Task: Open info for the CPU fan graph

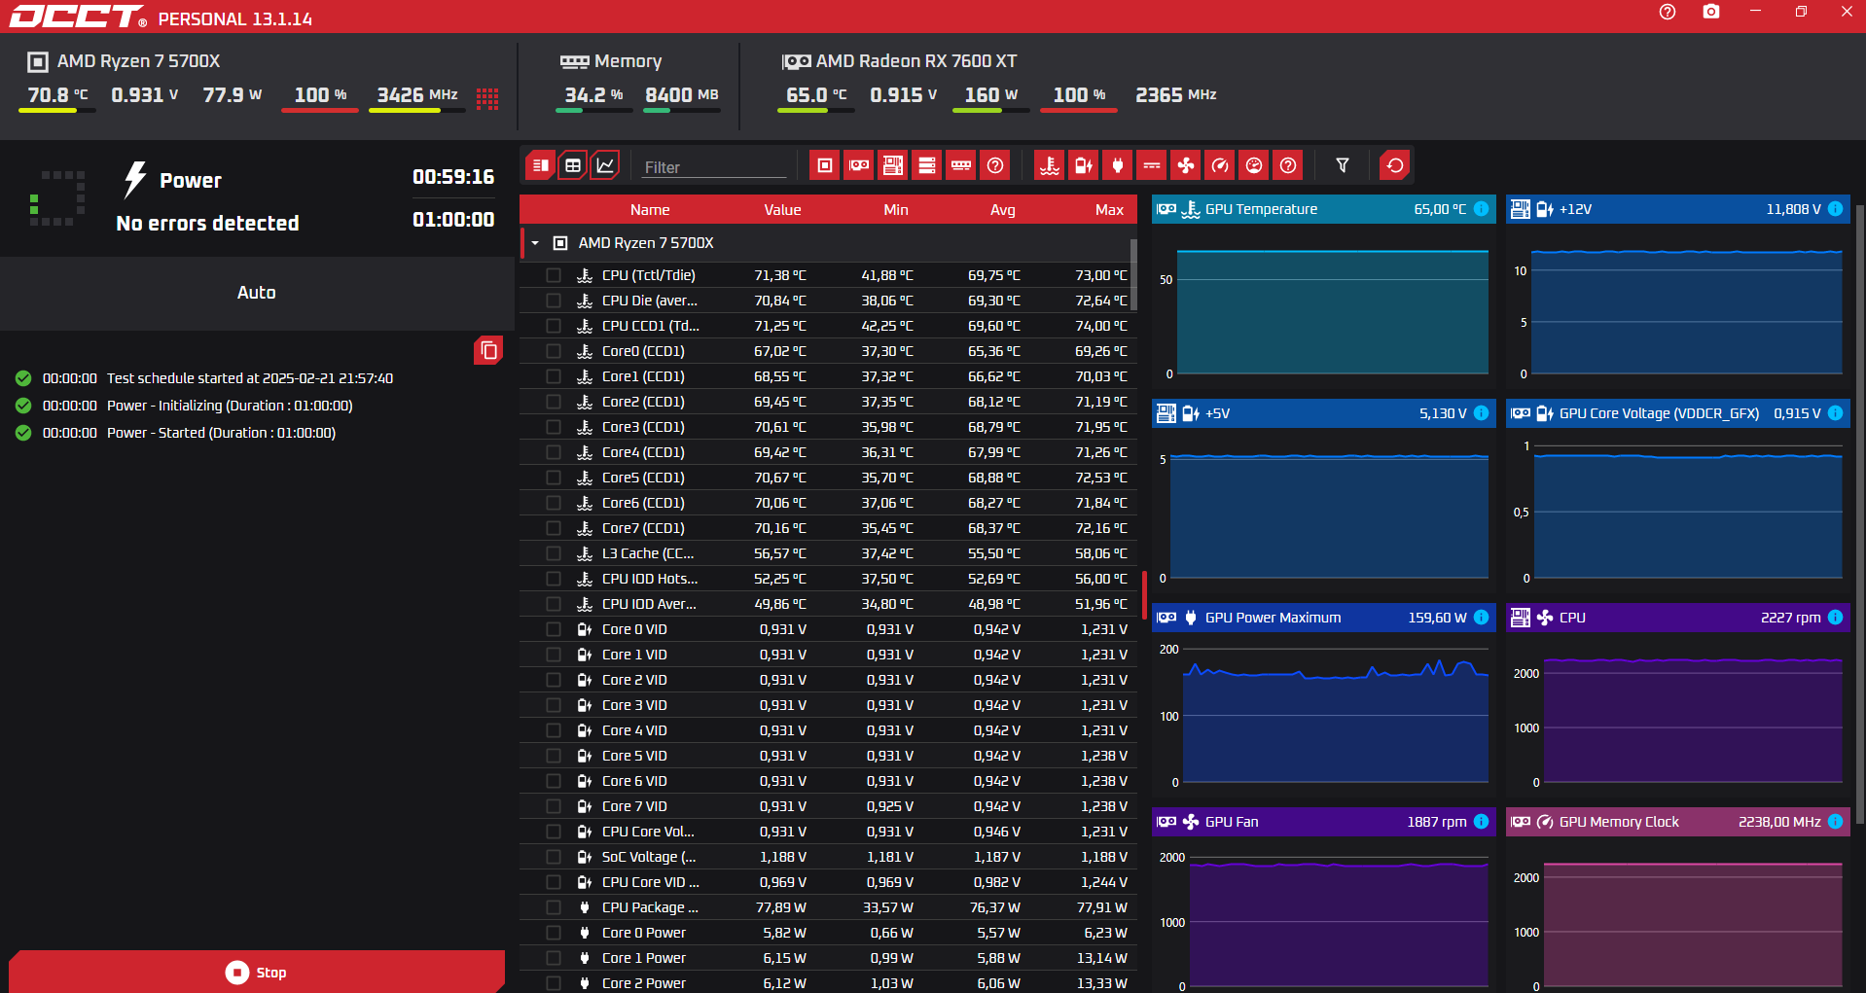Action: (1835, 618)
